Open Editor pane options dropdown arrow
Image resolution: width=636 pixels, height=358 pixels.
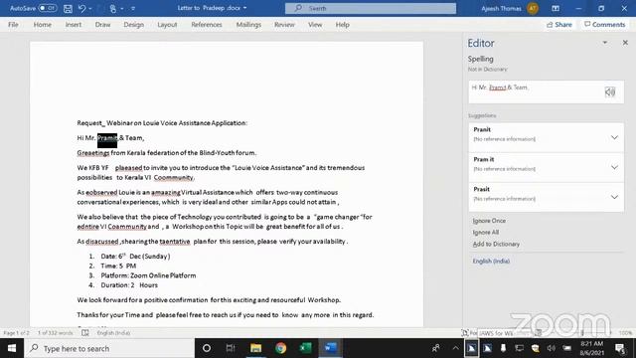point(605,43)
